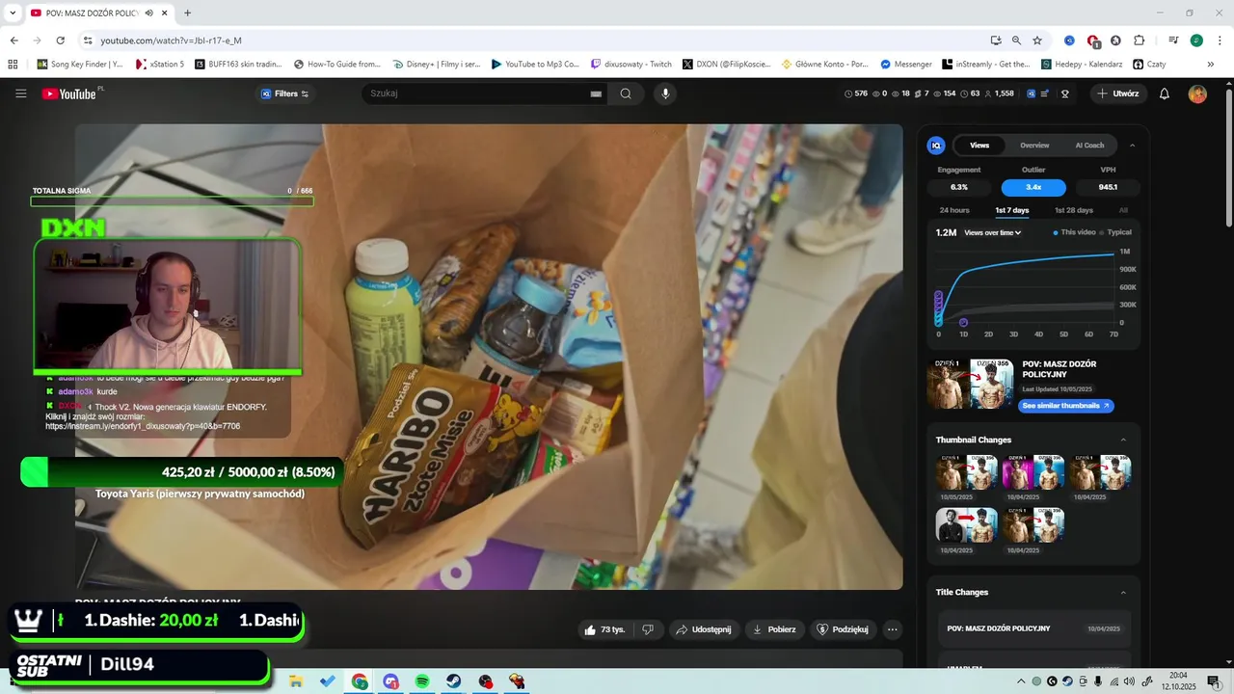Screen dimensions: 1234x694
Task: Open the YouTube hamburger guide menu
Action: click(x=21, y=93)
